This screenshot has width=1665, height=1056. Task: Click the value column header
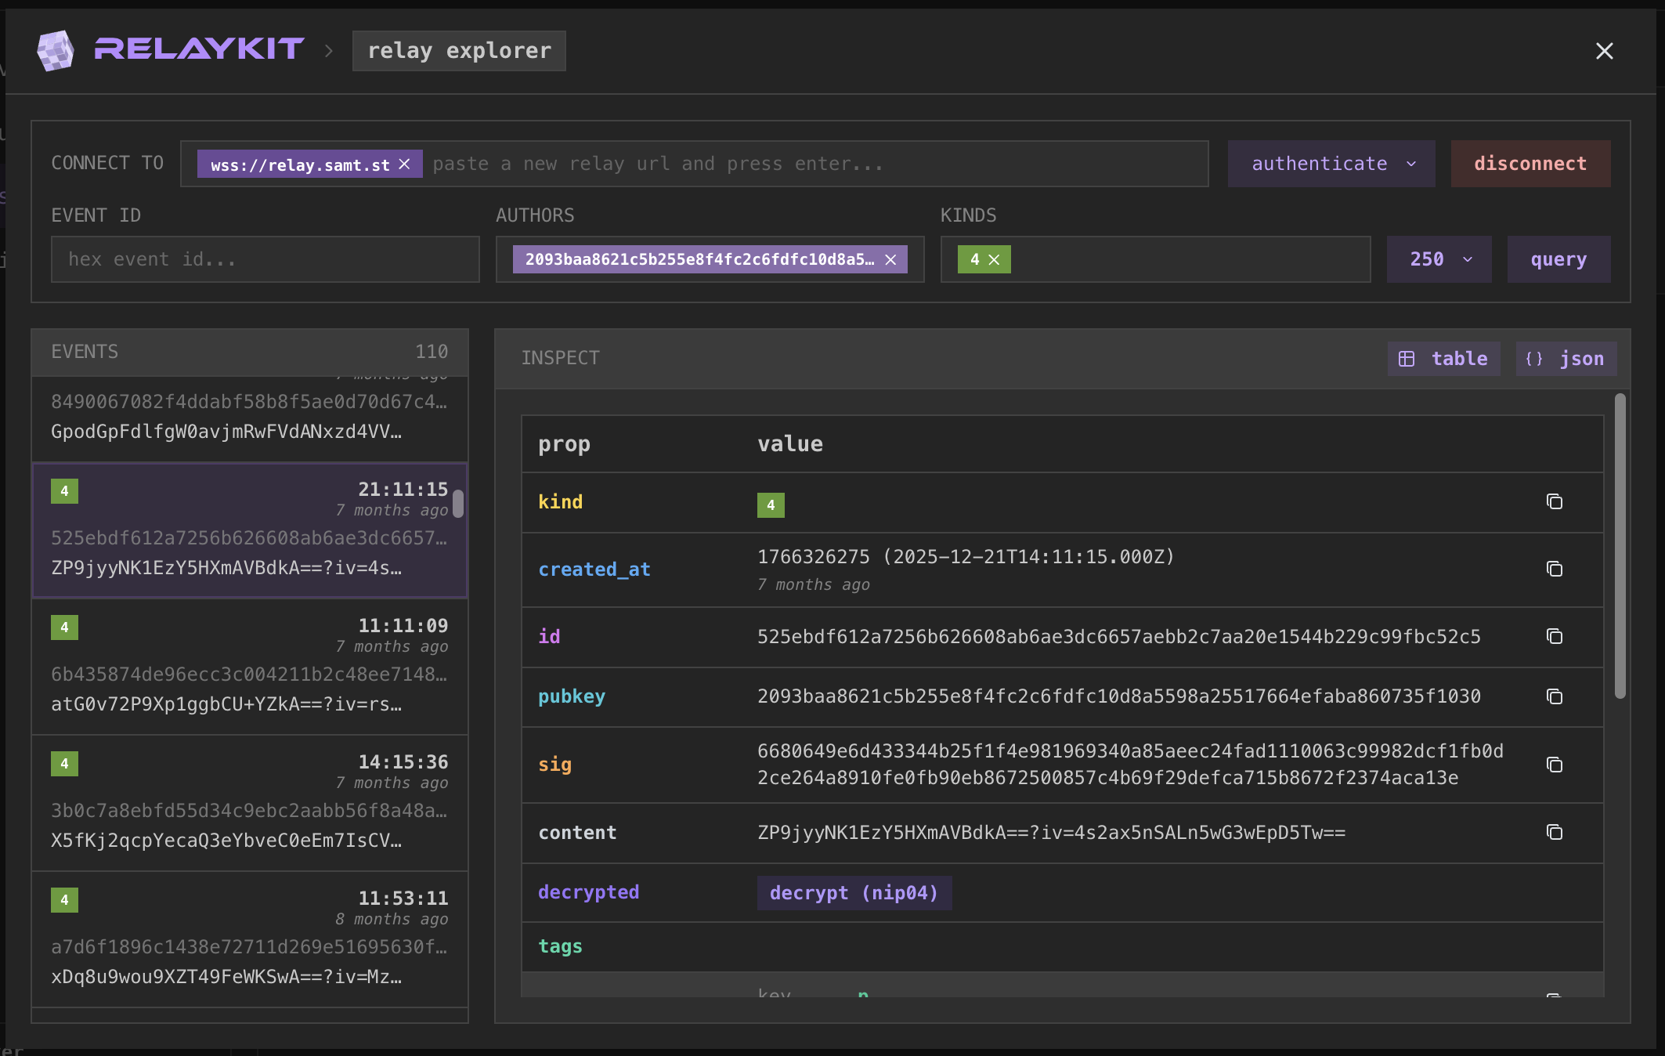coord(789,444)
